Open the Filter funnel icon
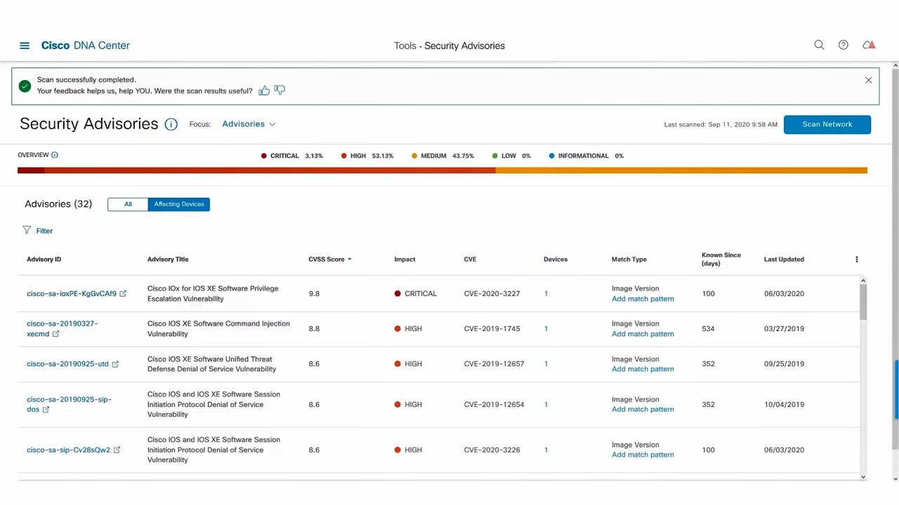This screenshot has width=899, height=505. 27,230
